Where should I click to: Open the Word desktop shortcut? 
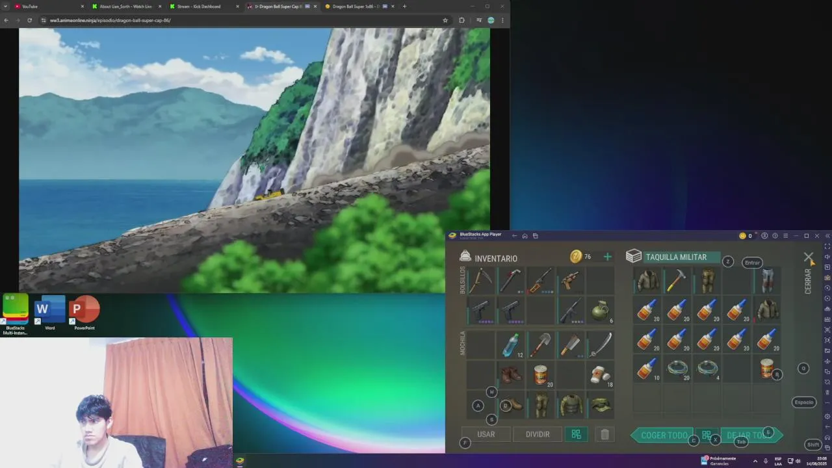50,314
